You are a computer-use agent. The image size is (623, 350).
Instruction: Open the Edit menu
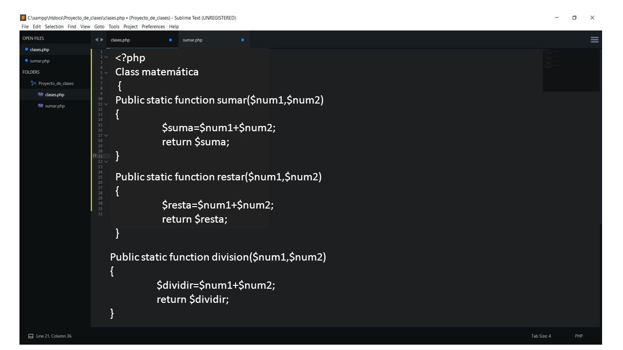point(37,27)
